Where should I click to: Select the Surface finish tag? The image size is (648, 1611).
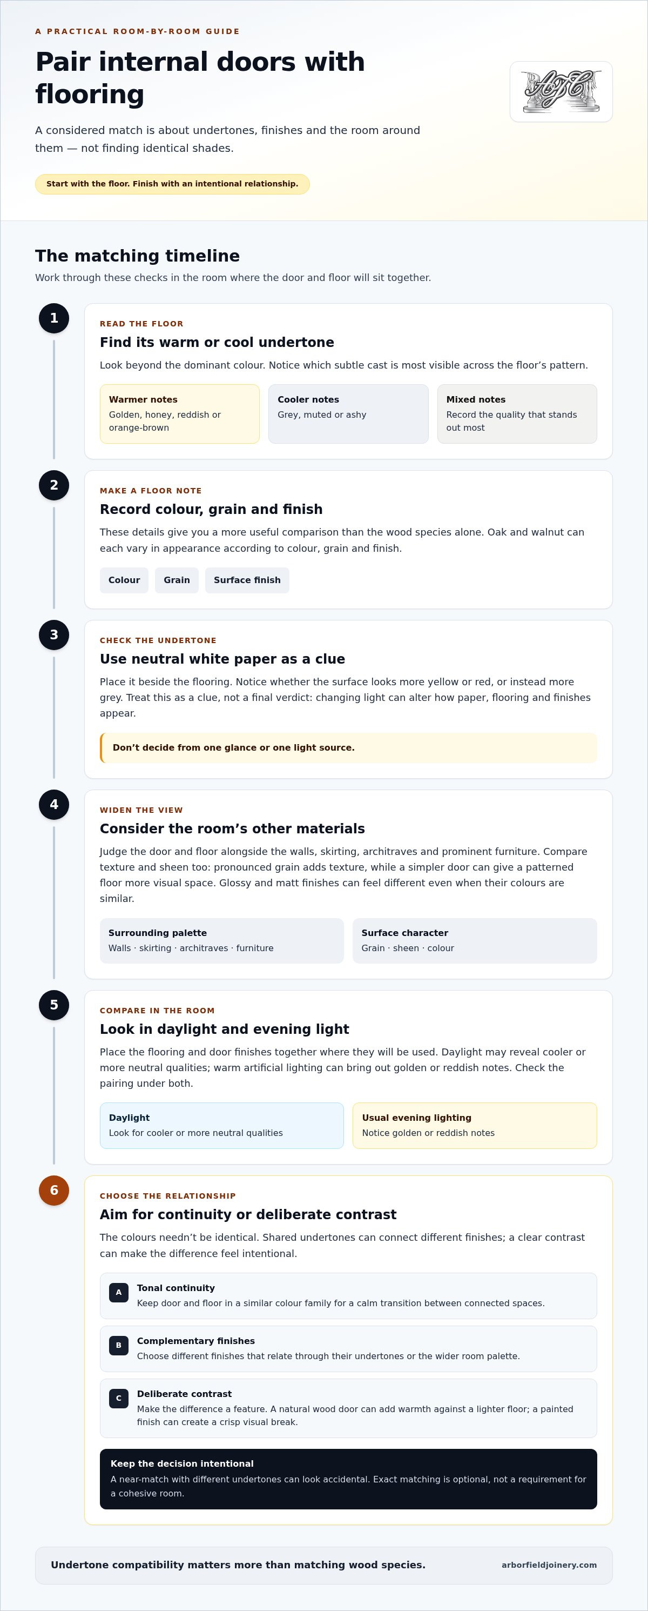(x=247, y=580)
